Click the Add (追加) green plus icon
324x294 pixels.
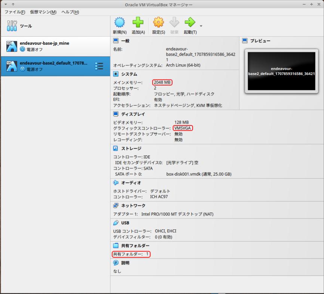click(x=138, y=22)
